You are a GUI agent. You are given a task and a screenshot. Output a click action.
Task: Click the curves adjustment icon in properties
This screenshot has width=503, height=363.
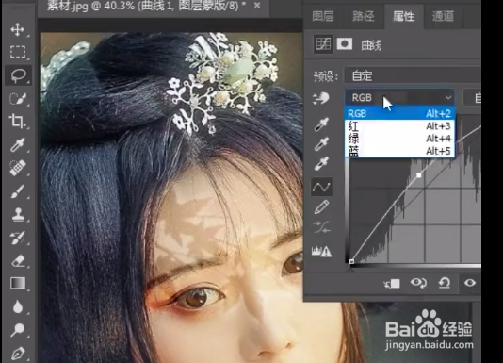(x=323, y=44)
